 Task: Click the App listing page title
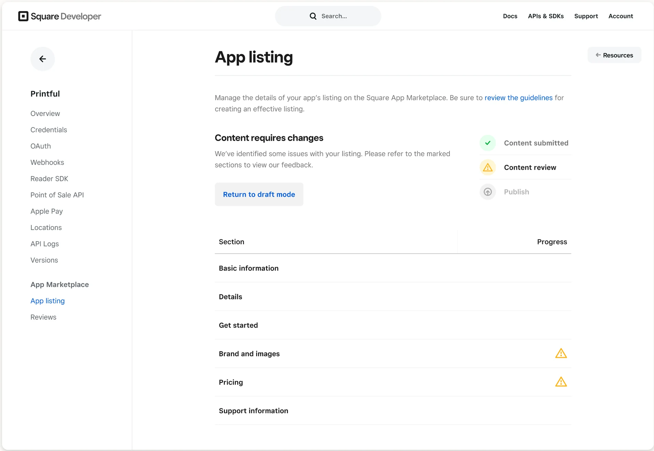pos(254,57)
